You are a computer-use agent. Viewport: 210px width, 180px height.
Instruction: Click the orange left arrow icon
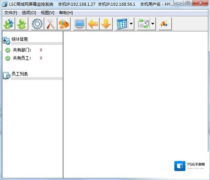pyautogui.click(x=93, y=24)
